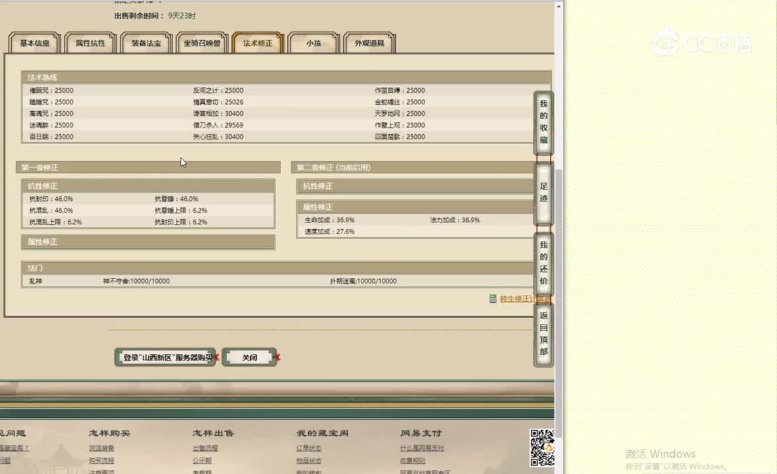
Task: Open 公示期 footer link
Action: pos(202,460)
